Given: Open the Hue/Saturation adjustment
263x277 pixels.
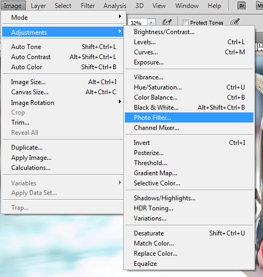Looking at the screenshot, I should click(189, 87).
